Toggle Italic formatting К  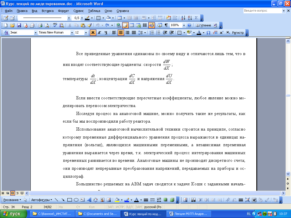click(99, 33)
